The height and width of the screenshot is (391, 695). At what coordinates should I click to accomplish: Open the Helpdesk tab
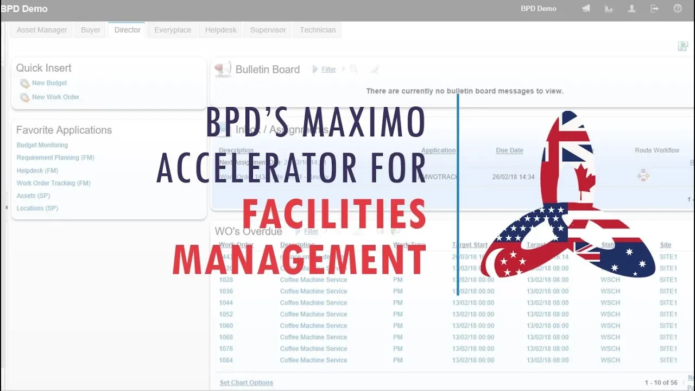point(221,30)
